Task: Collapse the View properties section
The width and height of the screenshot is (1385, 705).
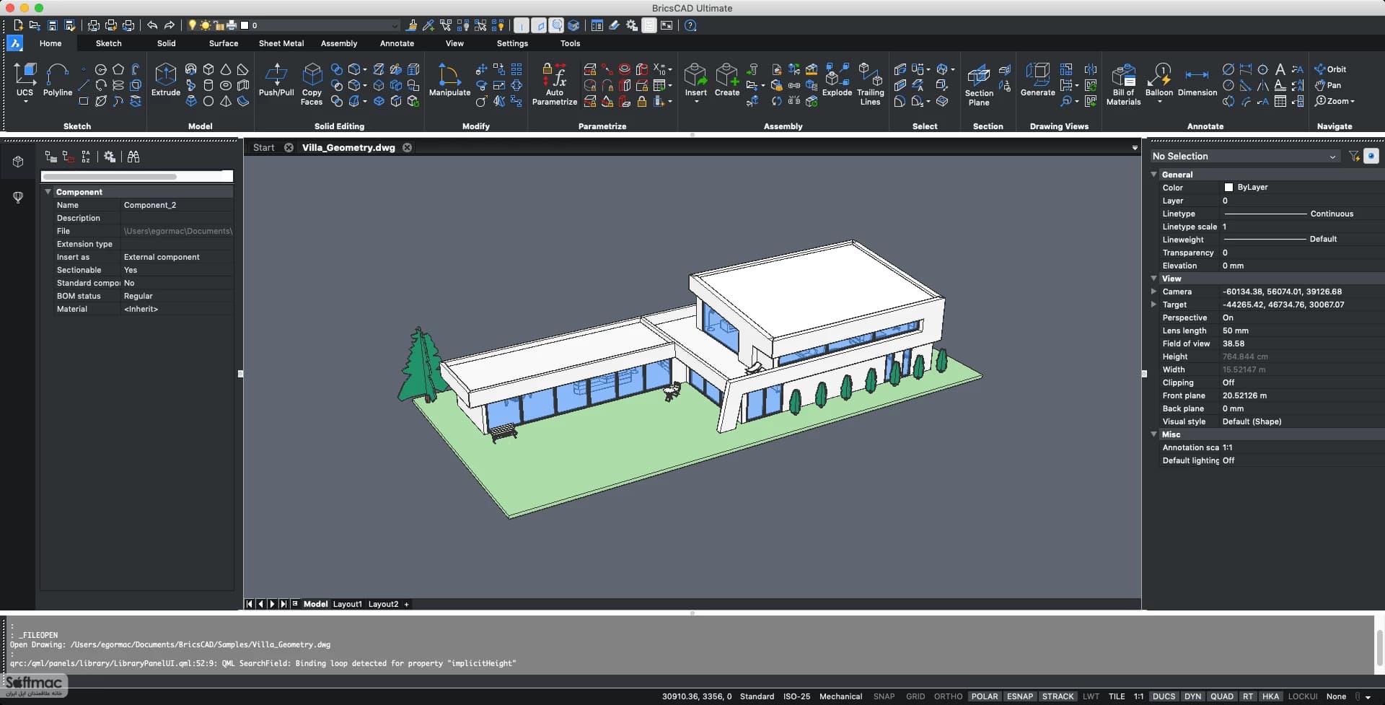Action: pos(1153,279)
